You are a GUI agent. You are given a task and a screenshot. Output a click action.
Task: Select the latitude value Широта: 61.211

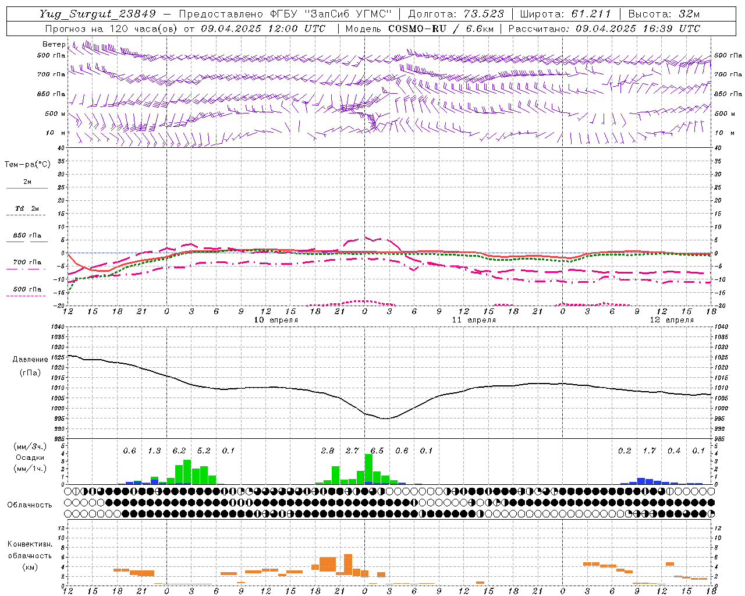(565, 14)
